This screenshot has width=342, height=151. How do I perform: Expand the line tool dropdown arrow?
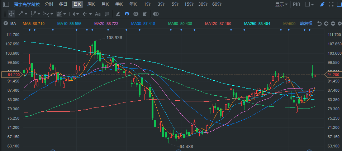(26, 14)
